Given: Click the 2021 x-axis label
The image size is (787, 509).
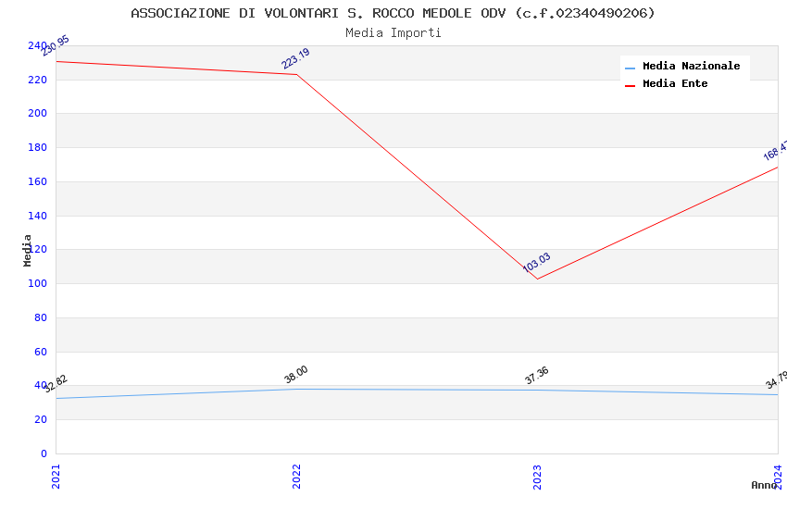Looking at the screenshot, I should tap(56, 477).
